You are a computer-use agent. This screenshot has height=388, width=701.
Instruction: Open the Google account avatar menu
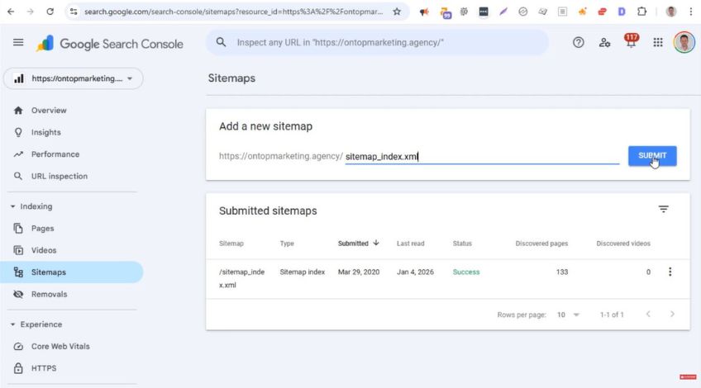point(684,42)
